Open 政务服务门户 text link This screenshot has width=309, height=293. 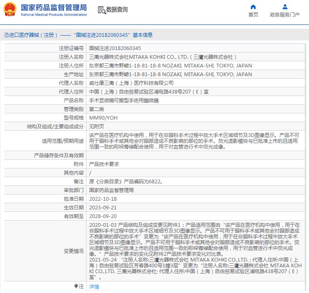pyautogui.click(x=285, y=15)
